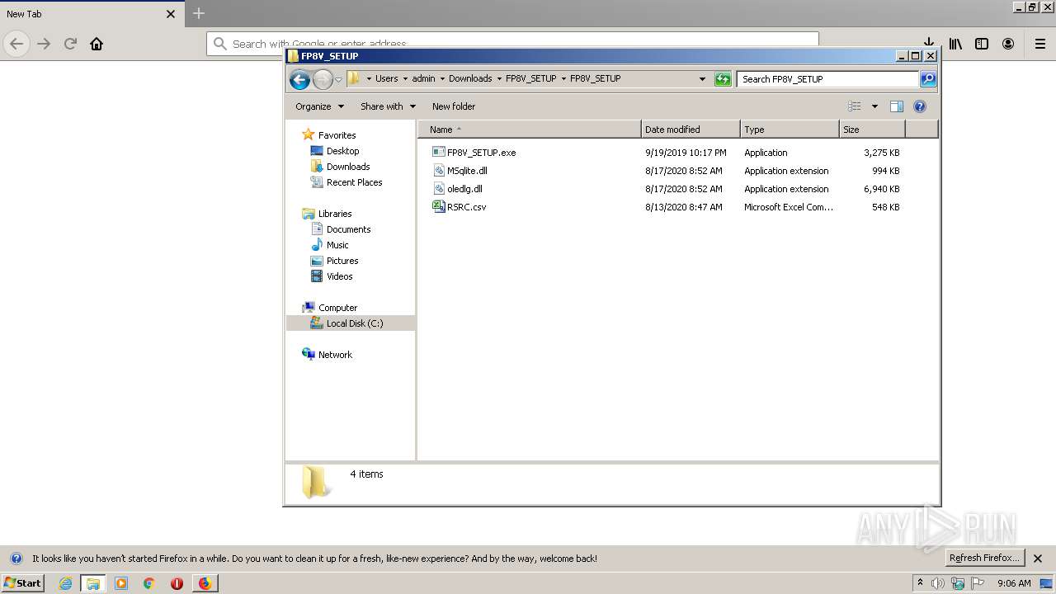Click New folder button

[x=454, y=106]
